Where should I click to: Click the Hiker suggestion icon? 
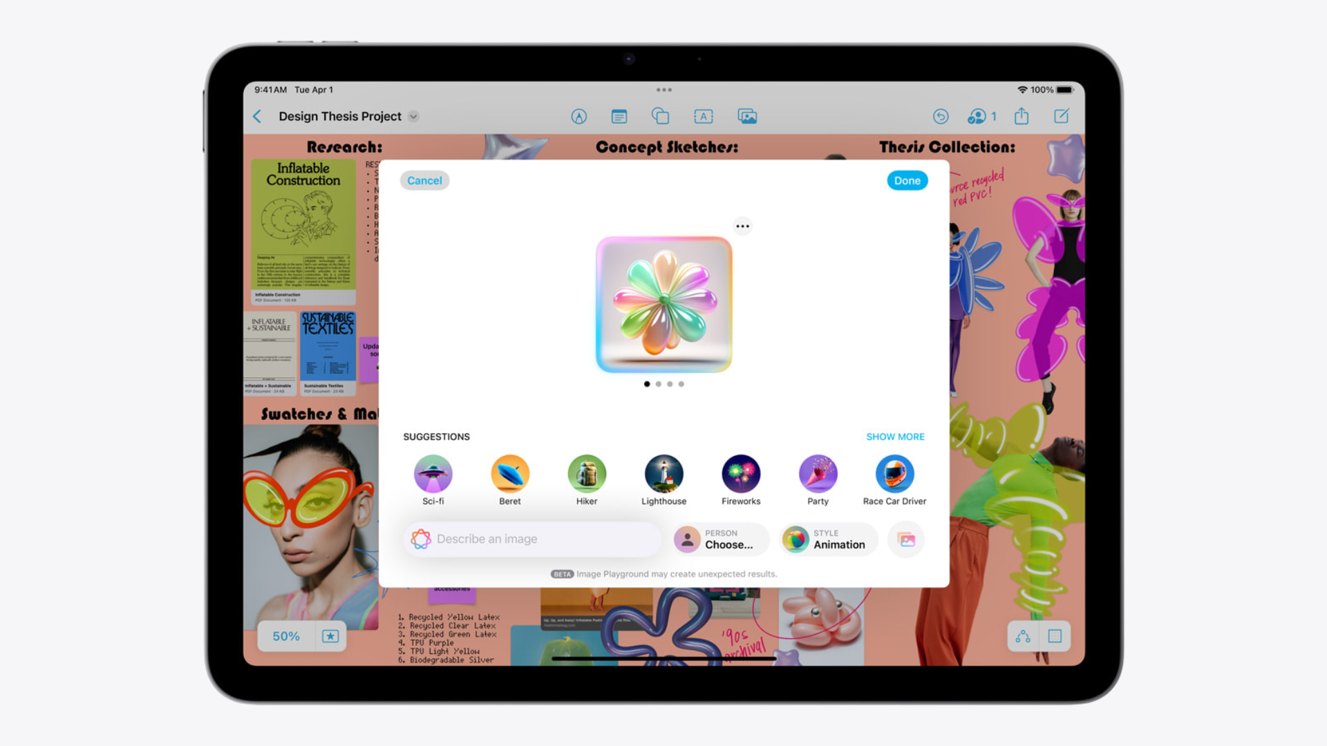(x=586, y=474)
